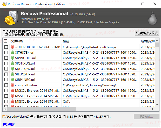Click path C:\Users\Lm\AppData\Local\Temp\
This screenshot has height=128, width=161.
[x=89, y=47]
